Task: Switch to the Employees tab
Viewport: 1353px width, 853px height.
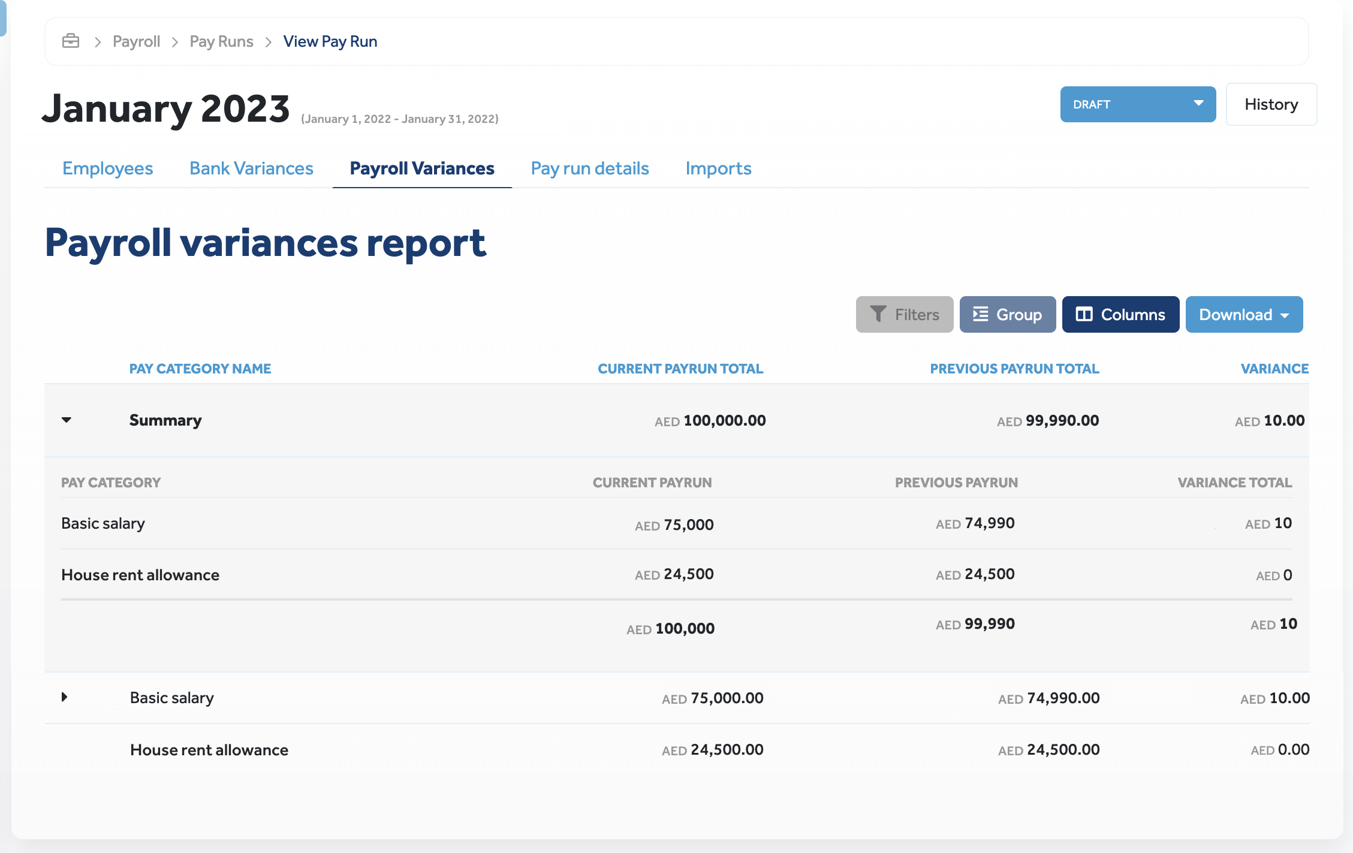Action: pos(108,168)
